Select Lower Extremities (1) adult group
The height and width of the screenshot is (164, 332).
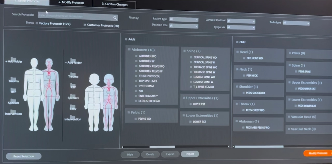coord(183,115)
